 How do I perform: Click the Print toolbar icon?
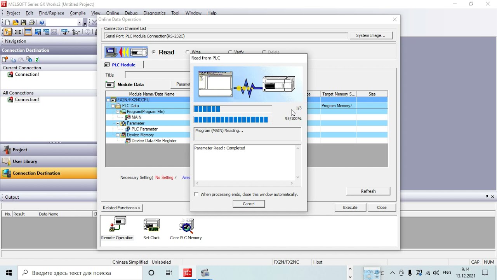pos(32,23)
